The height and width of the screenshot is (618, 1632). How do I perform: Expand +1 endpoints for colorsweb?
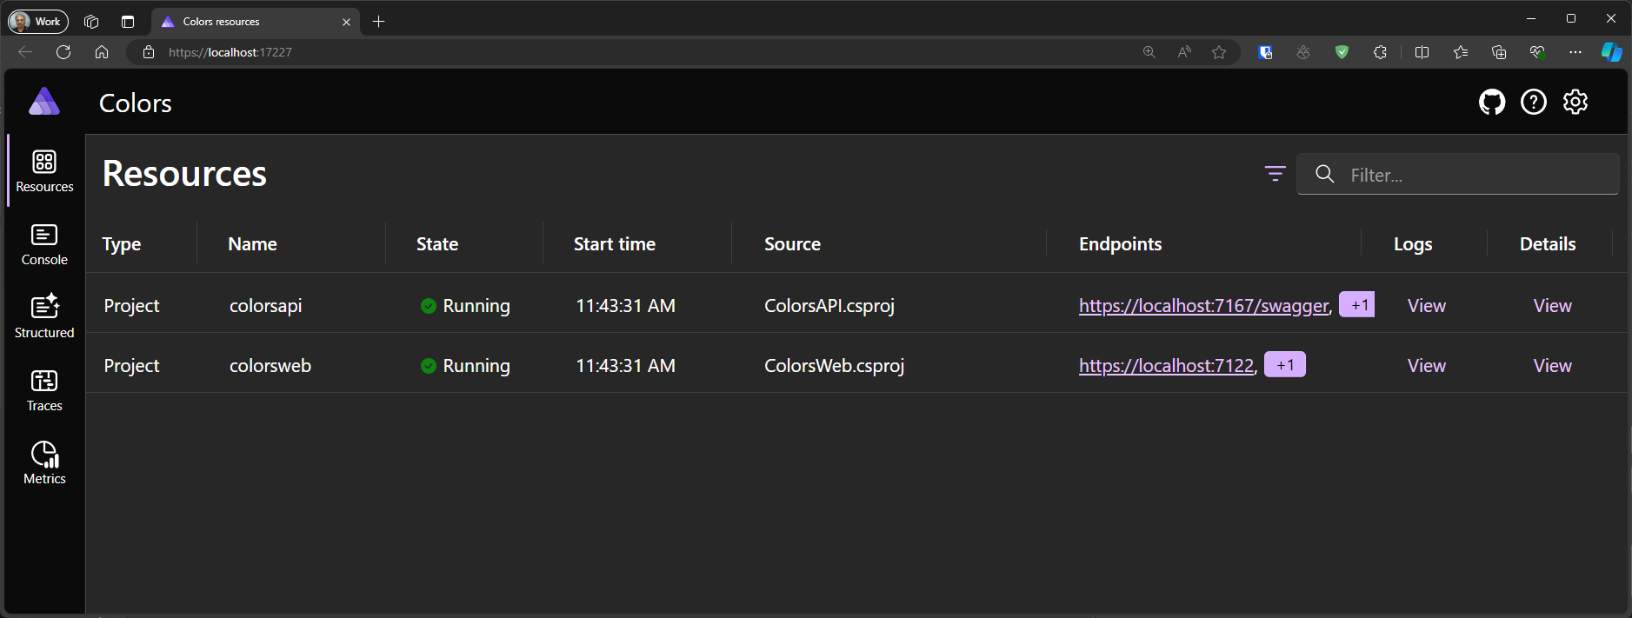pyautogui.click(x=1284, y=365)
